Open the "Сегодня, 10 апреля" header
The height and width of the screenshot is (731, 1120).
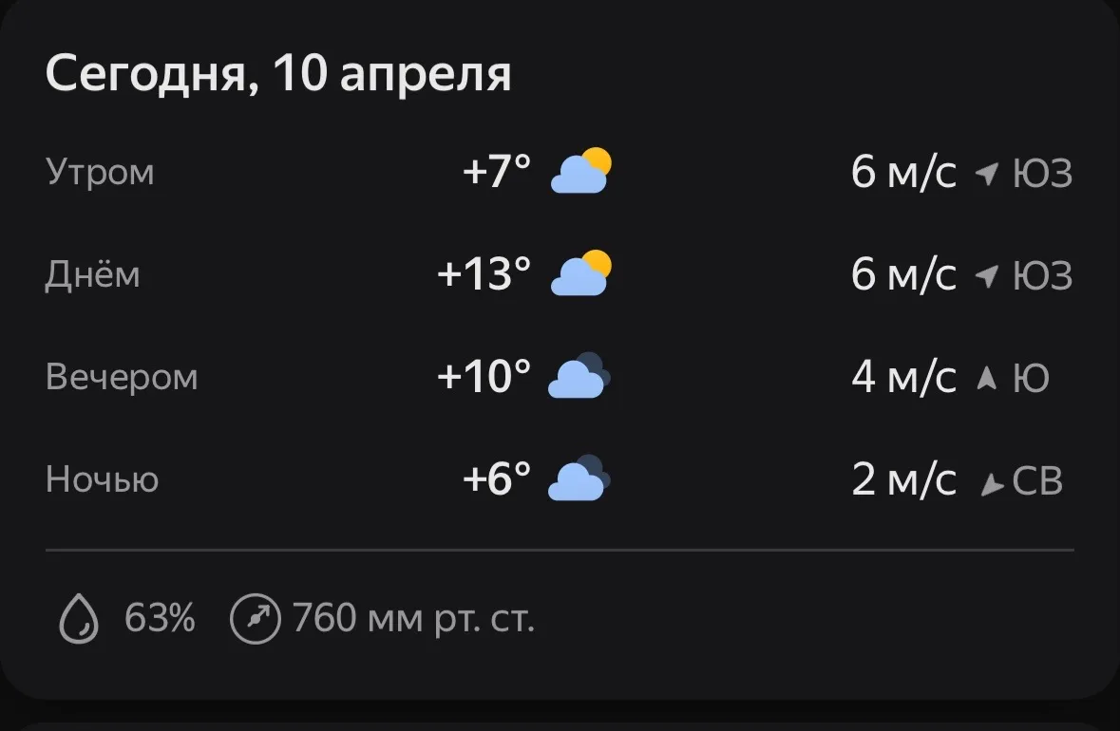pyautogui.click(x=278, y=74)
